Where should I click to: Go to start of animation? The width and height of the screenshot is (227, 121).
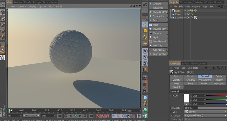(59, 116)
